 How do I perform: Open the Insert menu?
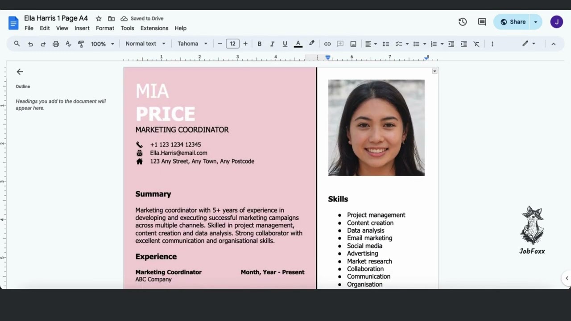pyautogui.click(x=82, y=28)
